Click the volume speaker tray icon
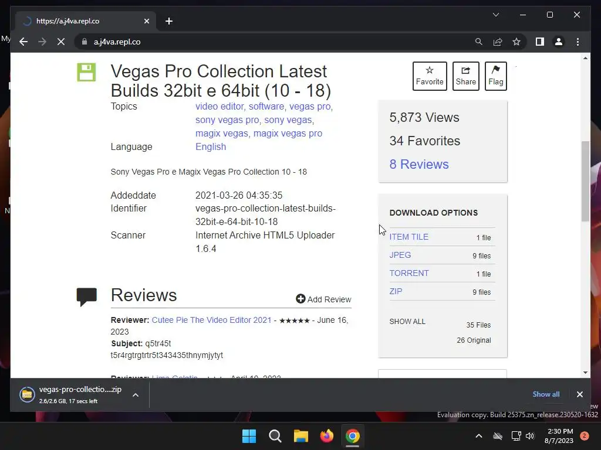 (x=530, y=436)
